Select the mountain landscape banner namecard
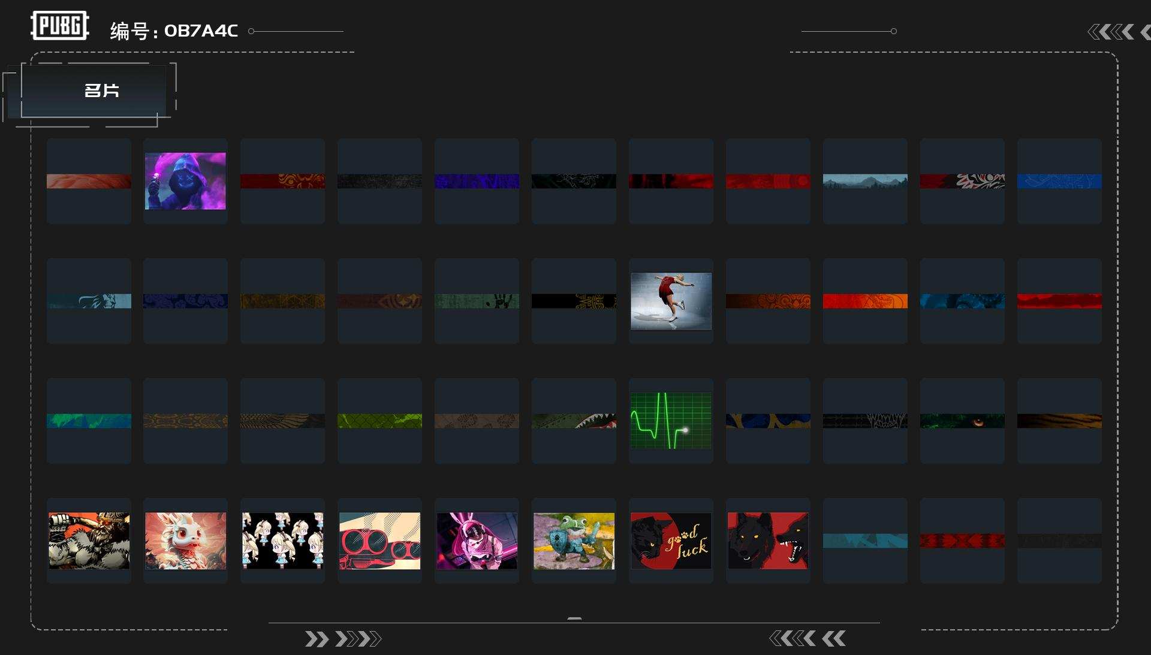 pyautogui.click(x=865, y=181)
